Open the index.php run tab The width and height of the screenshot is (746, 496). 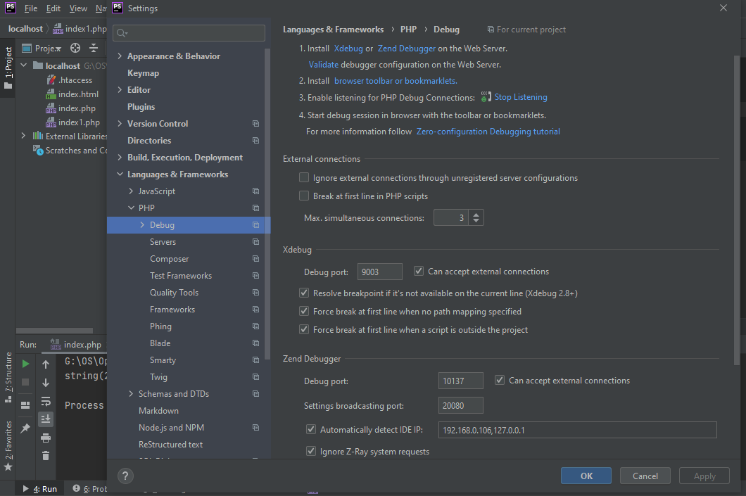(76, 344)
